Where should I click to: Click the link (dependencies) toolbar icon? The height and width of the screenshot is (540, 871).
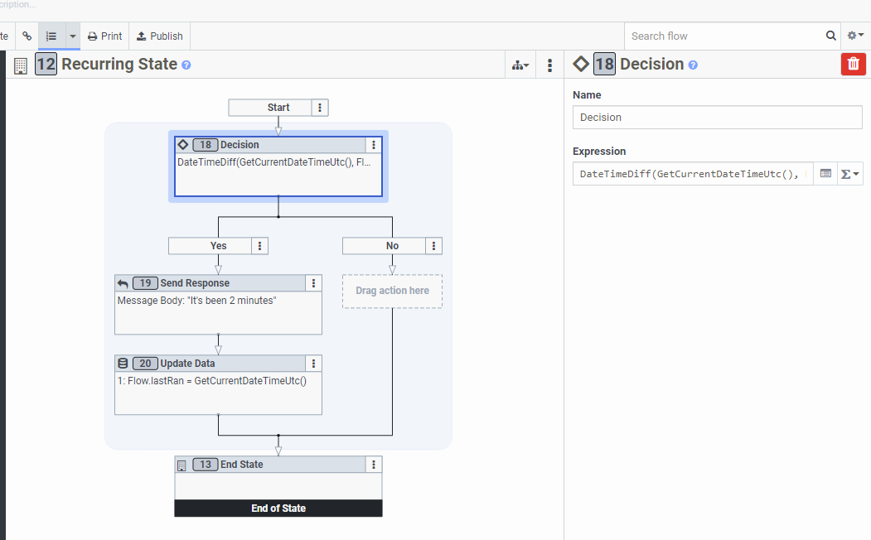point(27,36)
